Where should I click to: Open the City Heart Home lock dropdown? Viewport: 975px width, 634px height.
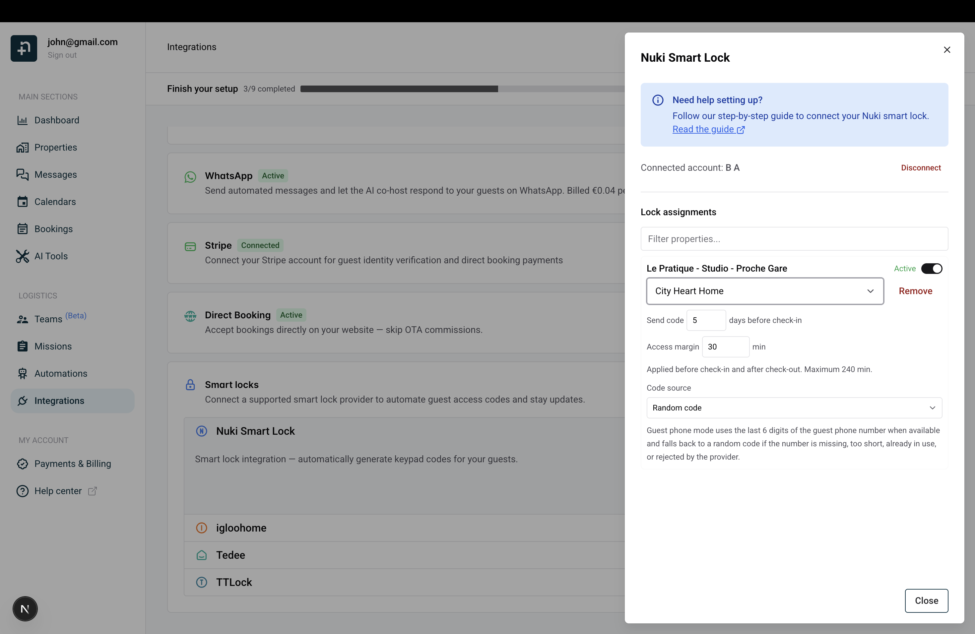pos(765,291)
